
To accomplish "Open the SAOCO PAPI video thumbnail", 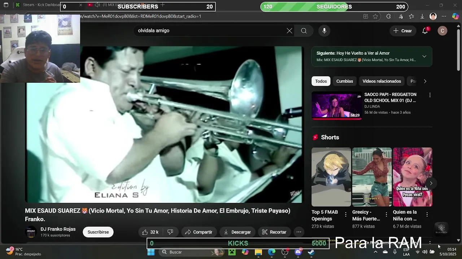I will point(336,105).
